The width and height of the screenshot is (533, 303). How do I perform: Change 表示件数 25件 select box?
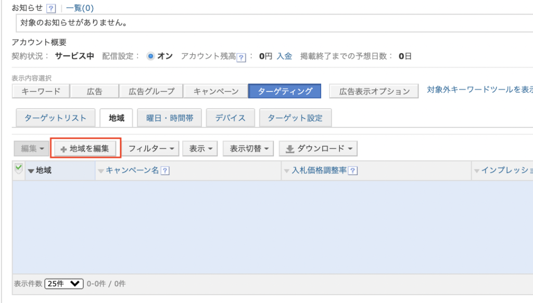click(x=64, y=284)
